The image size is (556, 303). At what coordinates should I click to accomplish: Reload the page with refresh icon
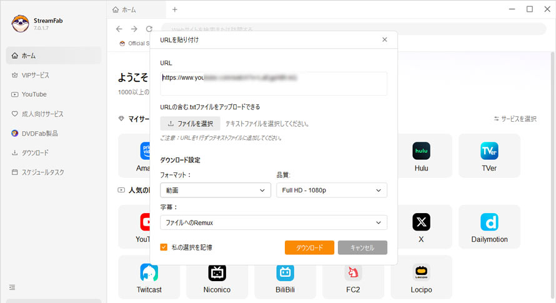point(149,29)
